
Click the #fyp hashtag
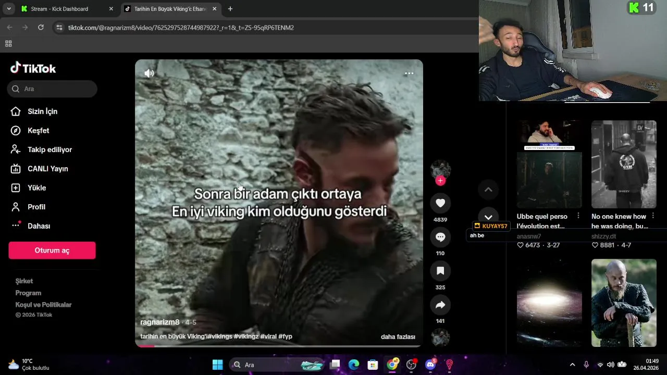285,336
